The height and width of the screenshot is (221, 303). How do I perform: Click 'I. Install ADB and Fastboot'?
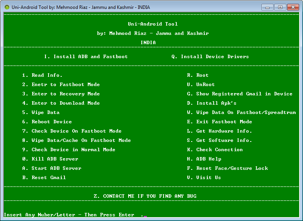pos(86,57)
